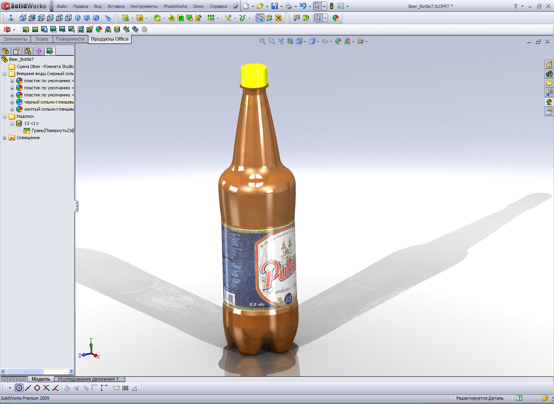Screen dimensions: 554x404
Task: Click the panel collapse handle beside the tree
Action: (x=76, y=206)
